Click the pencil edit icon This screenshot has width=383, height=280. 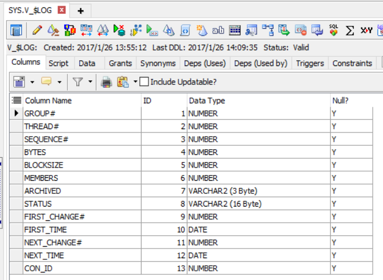[x=37, y=30]
